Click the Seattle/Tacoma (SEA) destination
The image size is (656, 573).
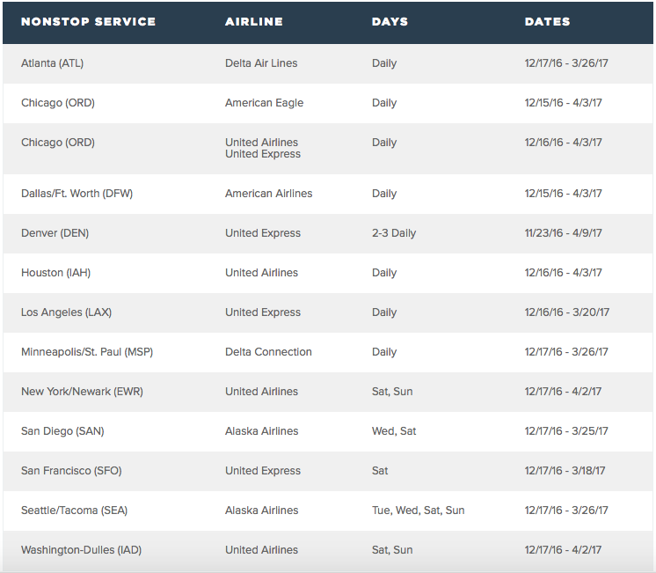tap(74, 511)
